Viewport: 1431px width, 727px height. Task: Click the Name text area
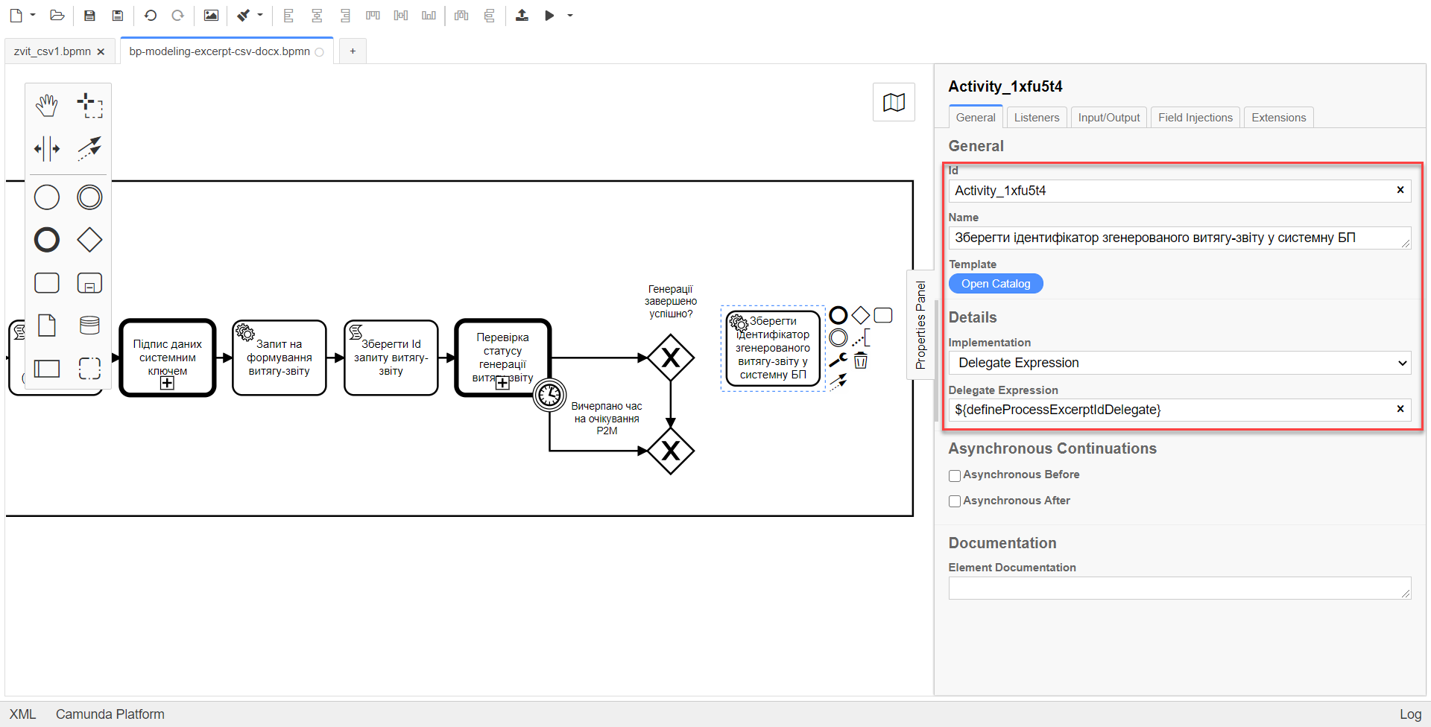[x=1180, y=238]
